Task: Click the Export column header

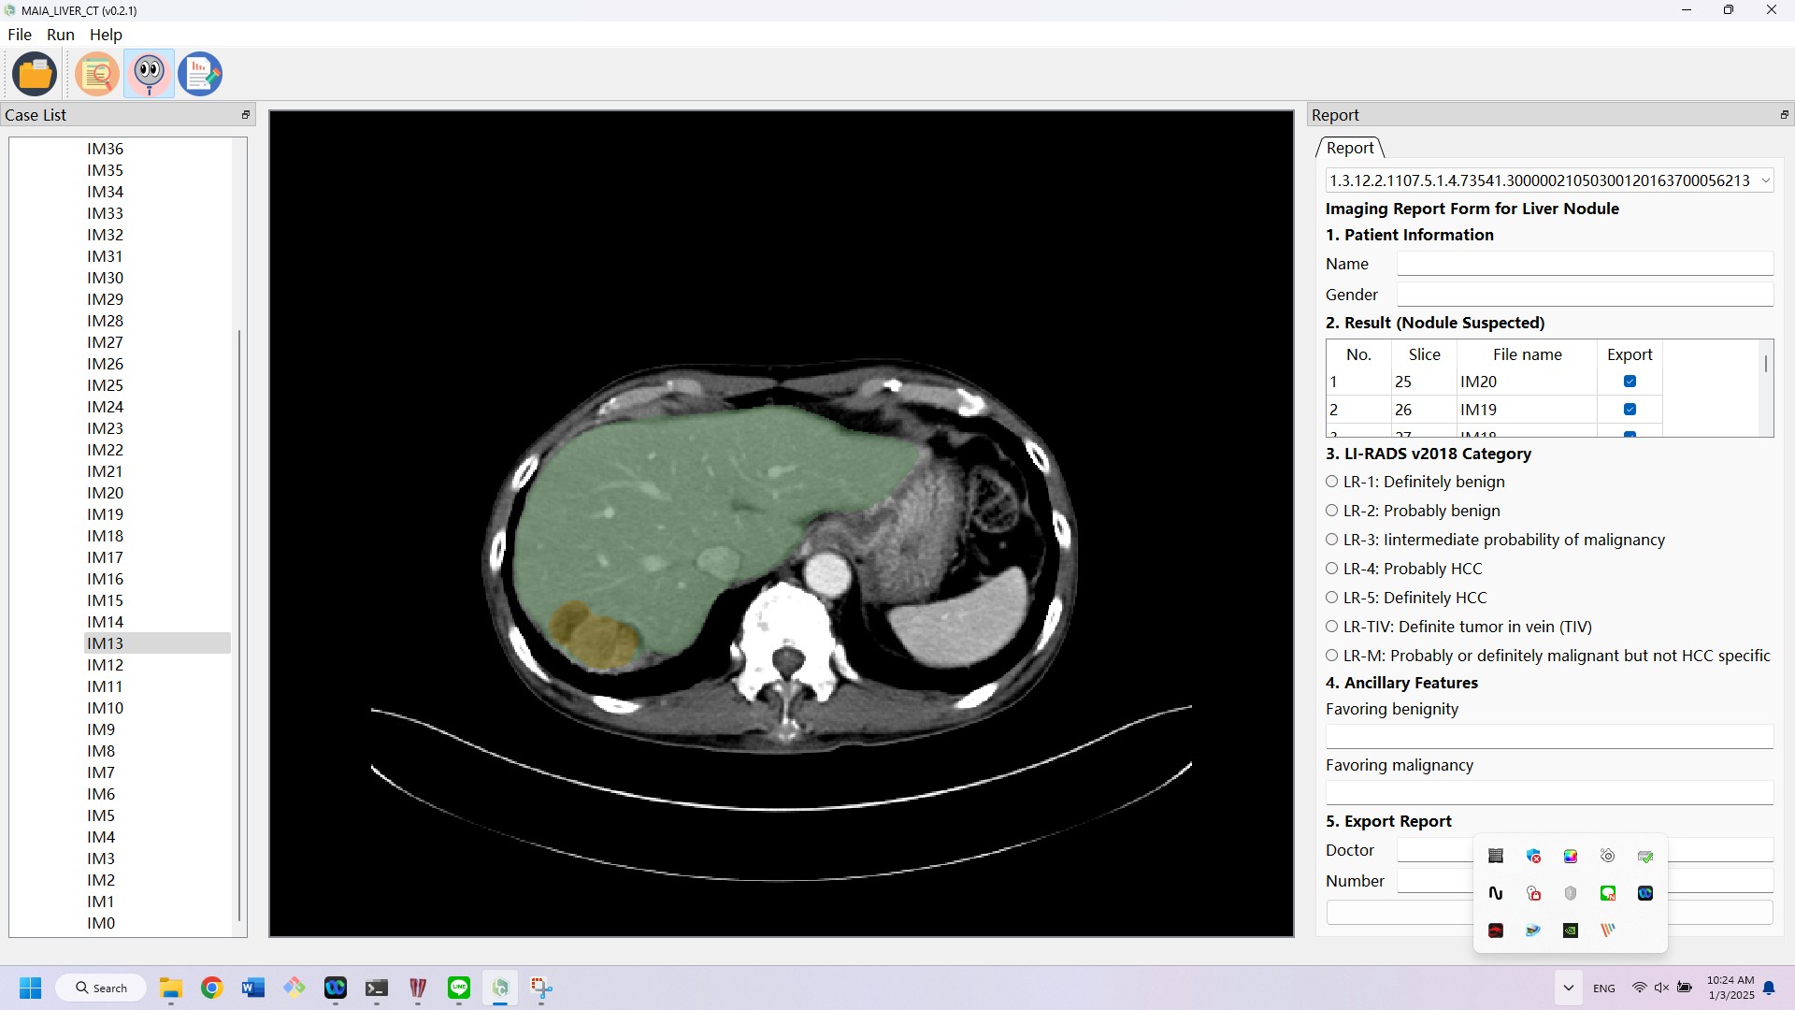Action: tap(1630, 354)
